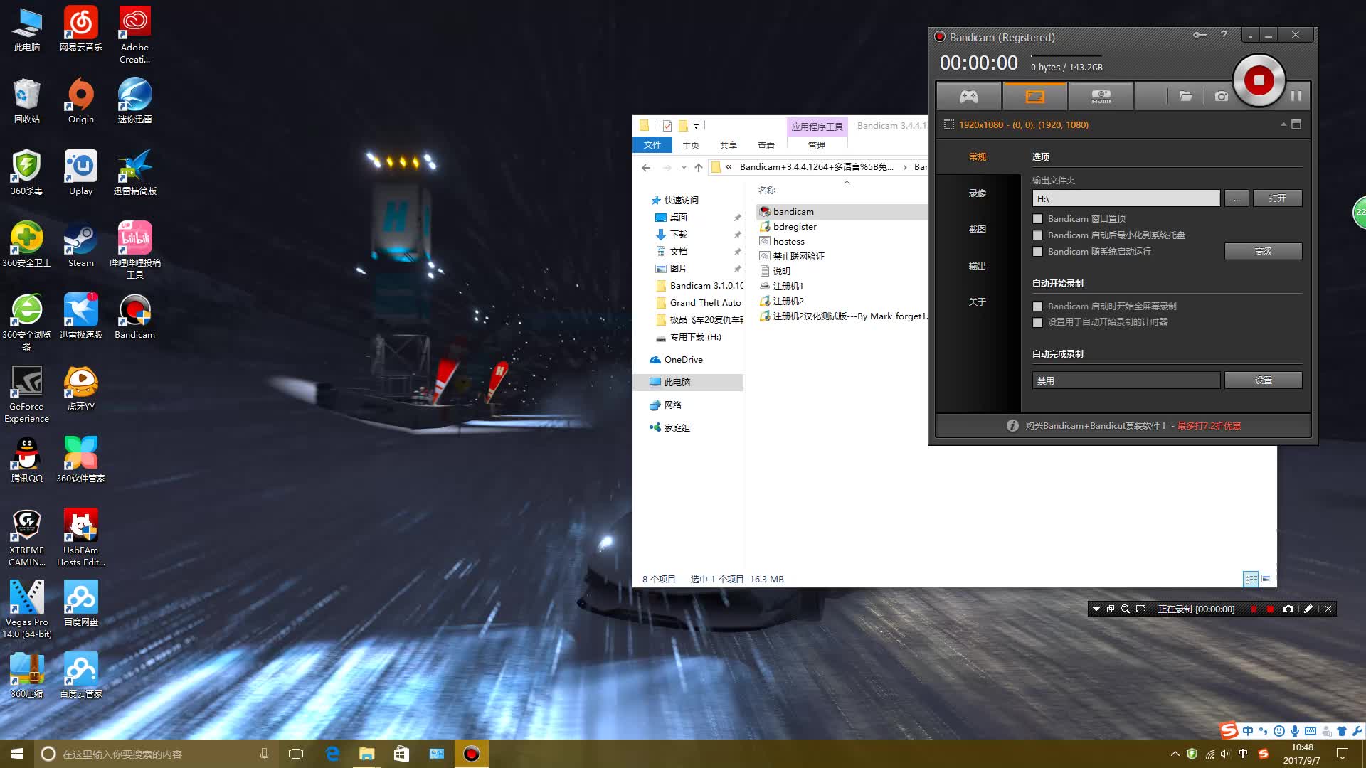This screenshot has height=768, width=1366.
Task: Open the 关于 tab in Bandicam
Action: (x=978, y=302)
